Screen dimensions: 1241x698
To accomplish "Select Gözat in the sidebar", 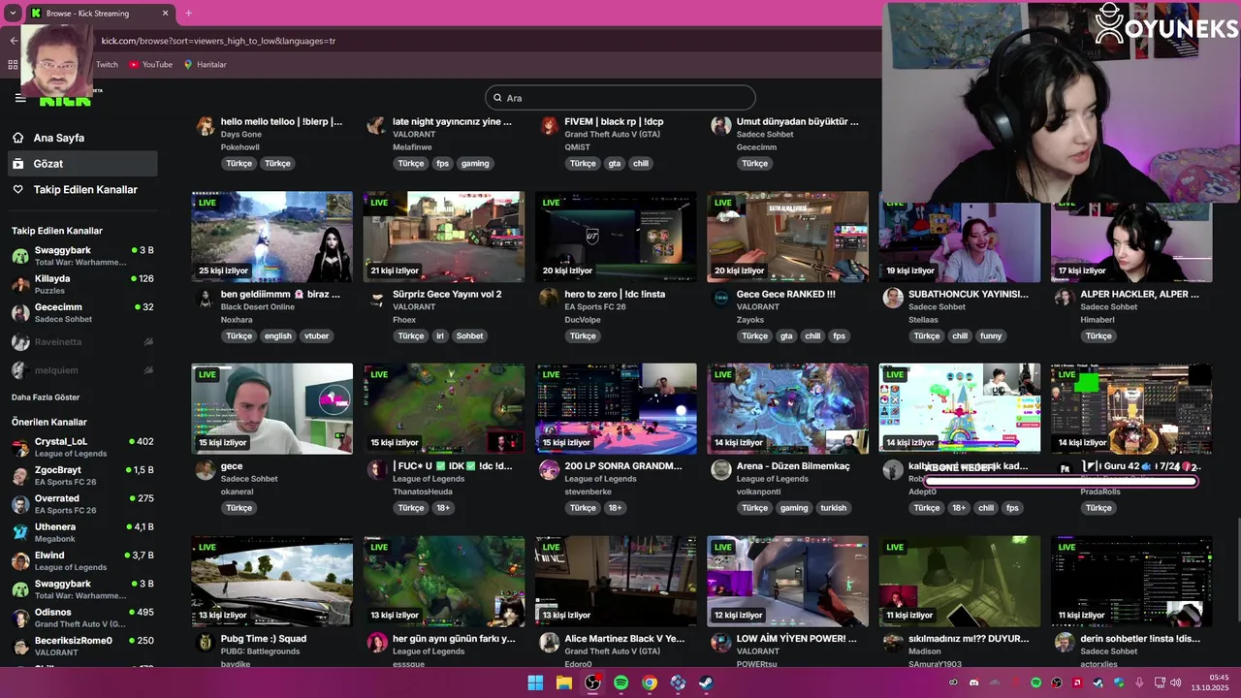I will tap(81, 164).
